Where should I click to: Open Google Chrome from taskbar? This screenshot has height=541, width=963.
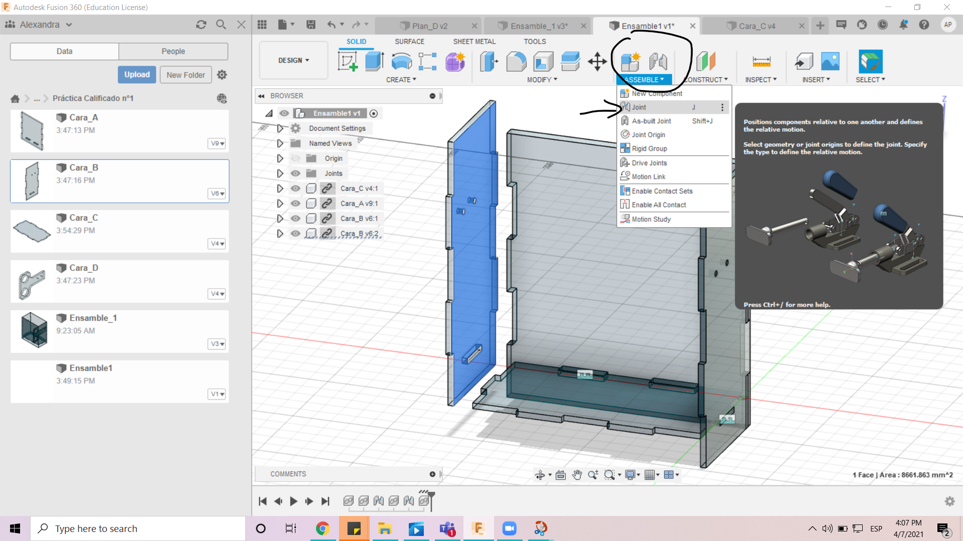pyautogui.click(x=323, y=528)
